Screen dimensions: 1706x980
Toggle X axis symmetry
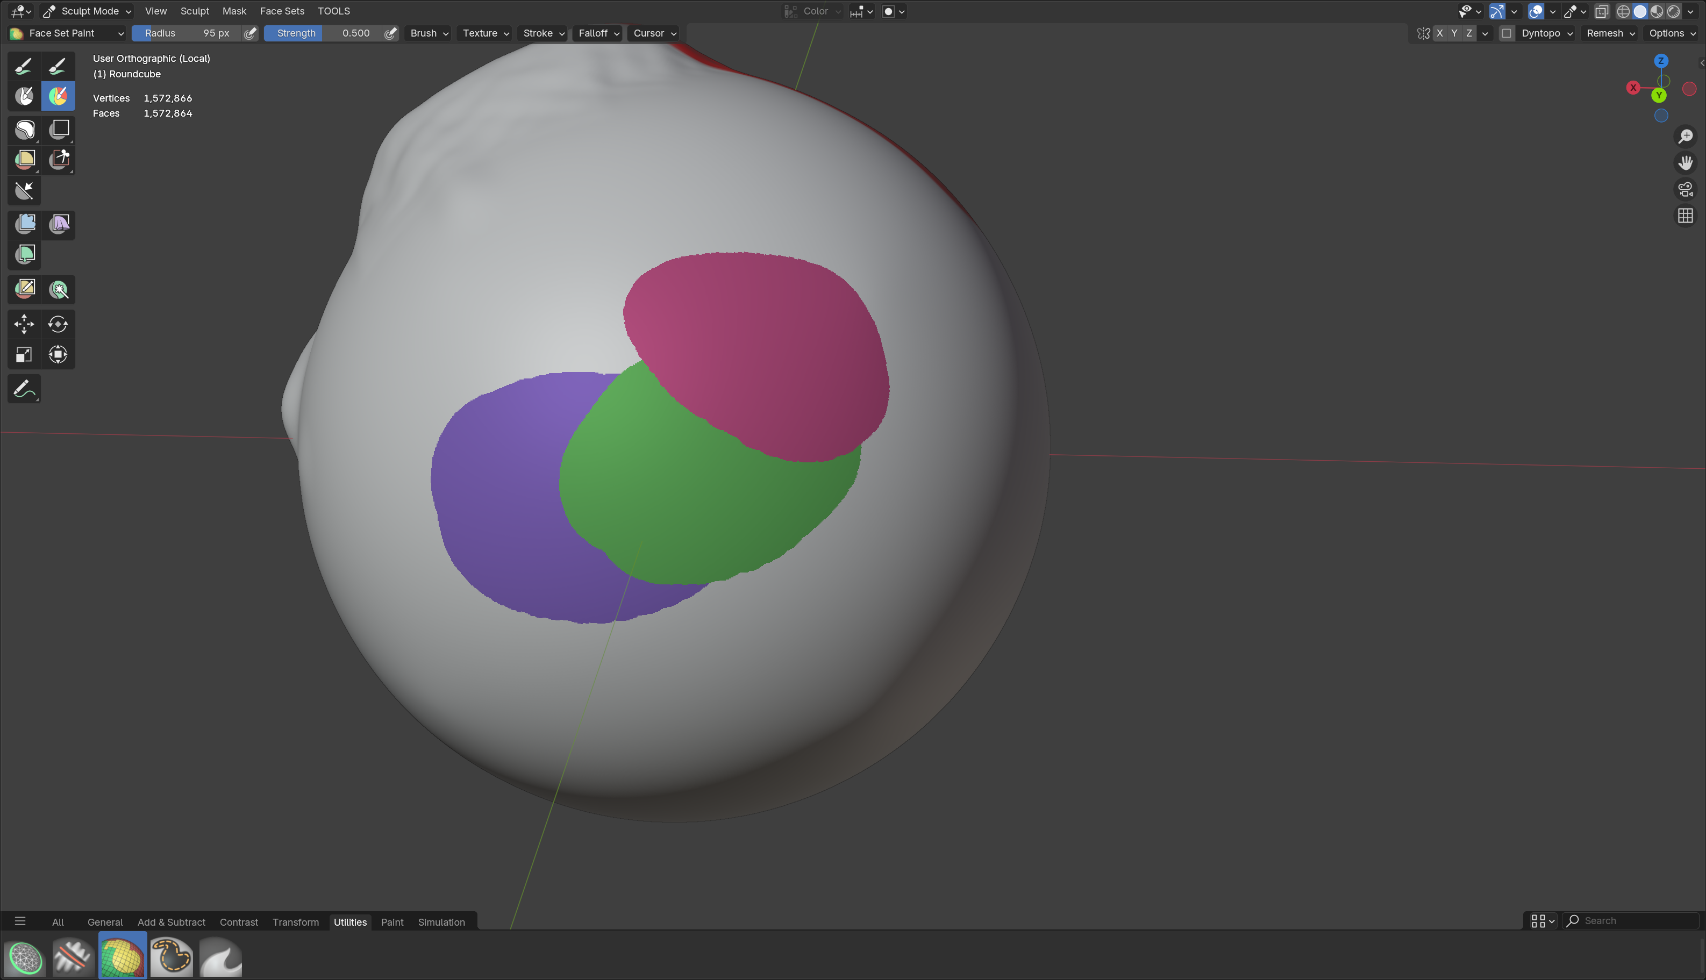pos(1439,33)
